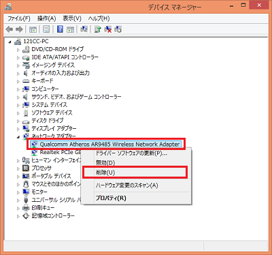Expand the IDE ATA/ATAPI コントローラー category
Image resolution: width=272 pixels, height=255 pixels.
18,58
